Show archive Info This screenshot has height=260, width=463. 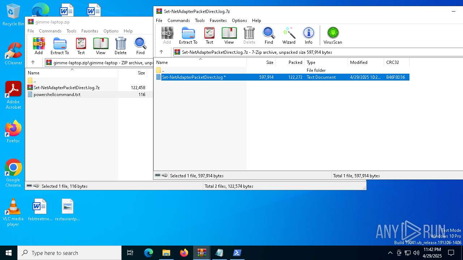coord(309,35)
